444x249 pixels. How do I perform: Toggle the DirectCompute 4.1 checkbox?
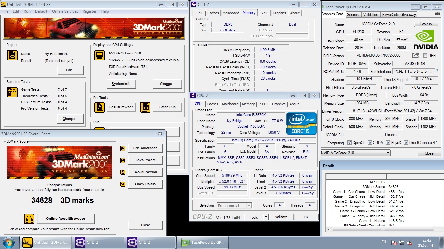pyautogui.click(x=406, y=143)
